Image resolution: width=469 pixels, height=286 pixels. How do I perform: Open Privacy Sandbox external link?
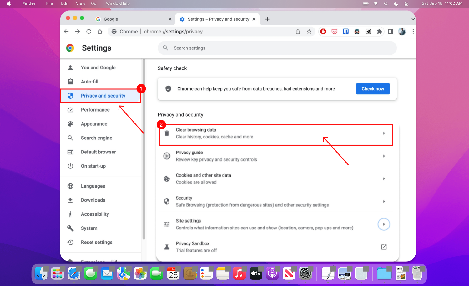[x=384, y=247]
